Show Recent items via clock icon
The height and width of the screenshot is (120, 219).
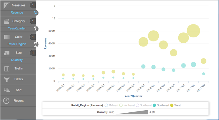pyautogui.click(x=7, y=101)
